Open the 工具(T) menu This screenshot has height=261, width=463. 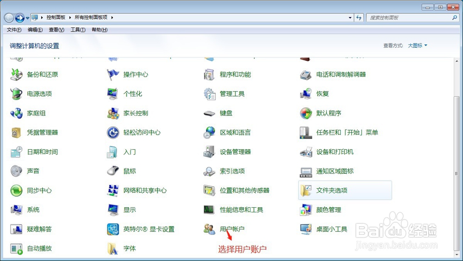tap(78, 30)
